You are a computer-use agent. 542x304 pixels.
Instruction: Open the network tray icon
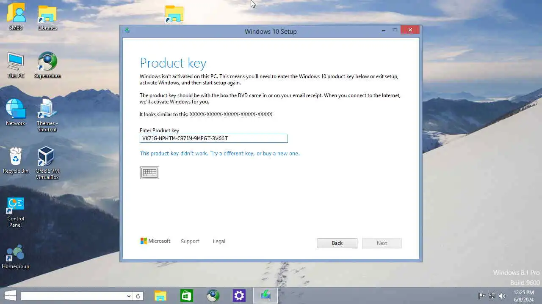pyautogui.click(x=492, y=296)
